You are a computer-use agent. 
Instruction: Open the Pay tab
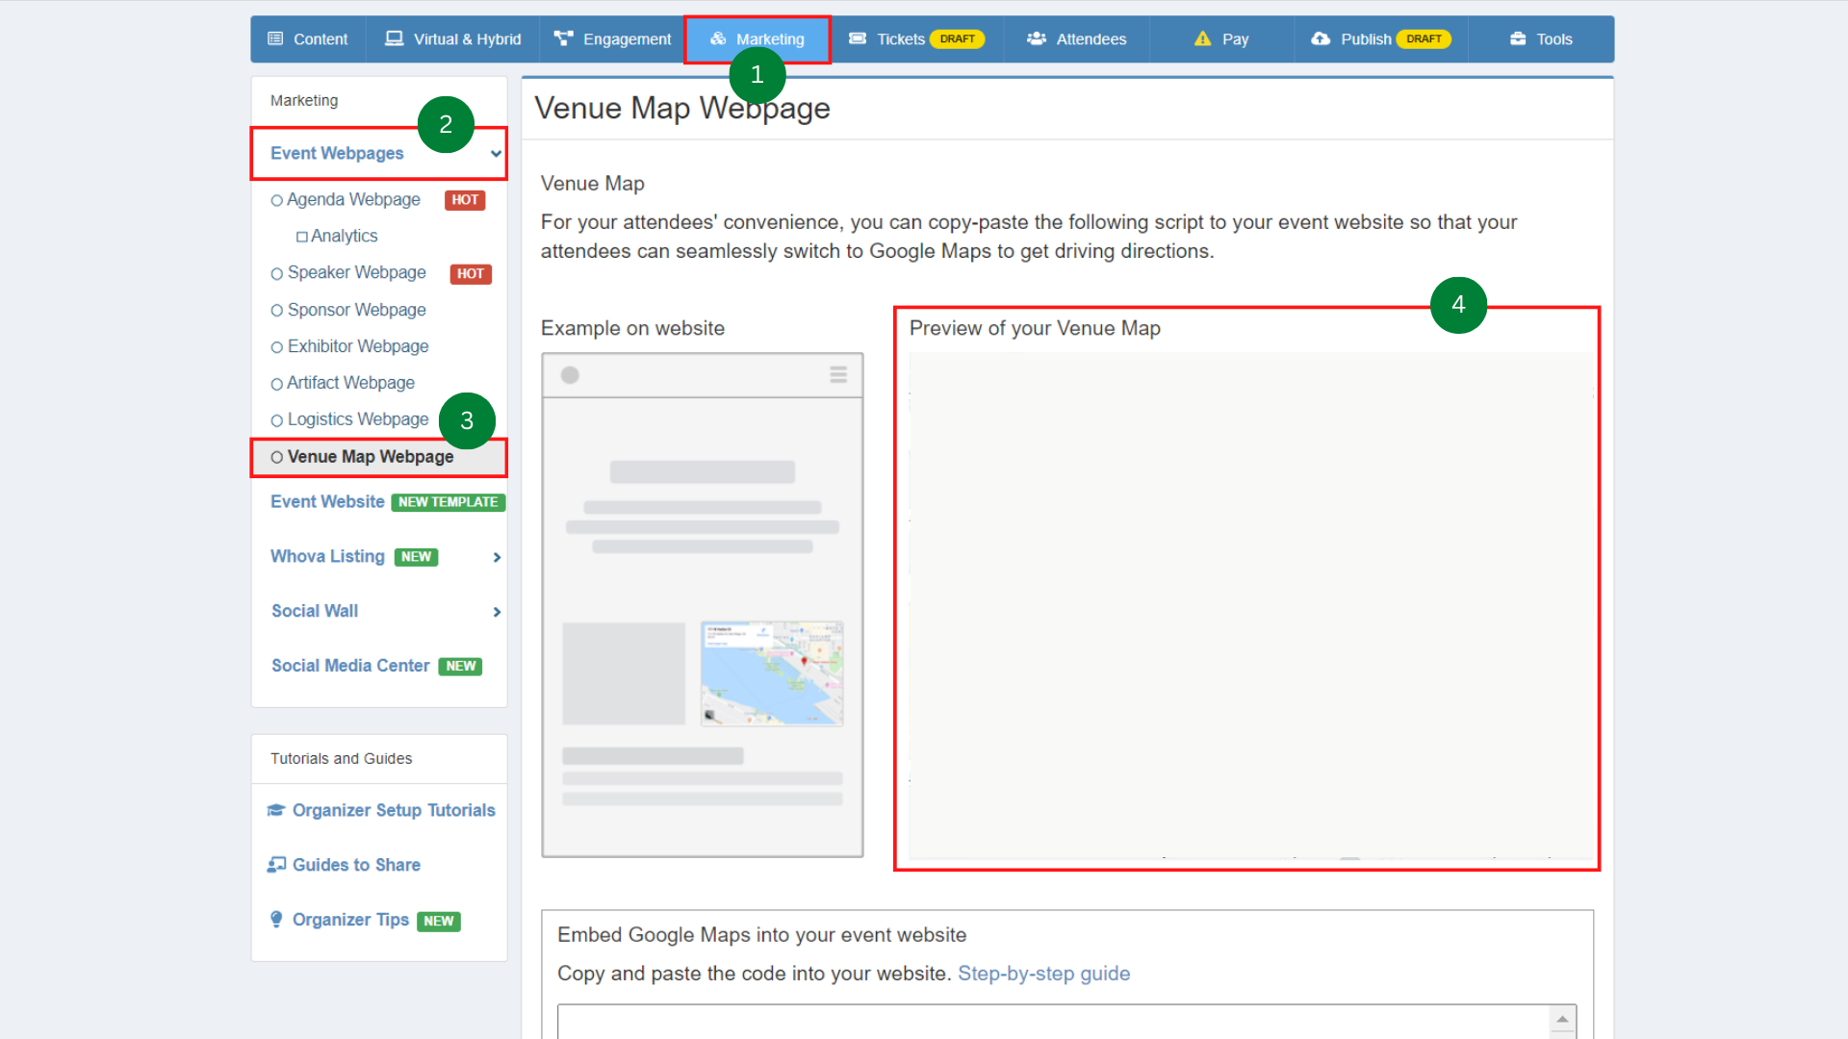click(1221, 39)
